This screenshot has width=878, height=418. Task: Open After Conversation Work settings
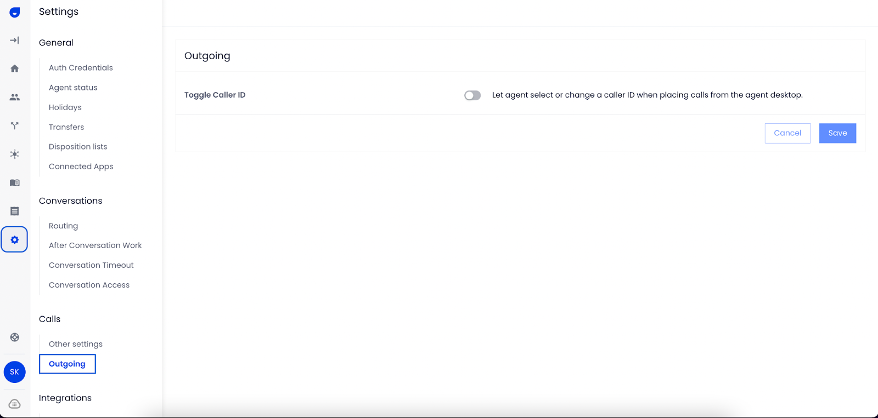click(95, 245)
